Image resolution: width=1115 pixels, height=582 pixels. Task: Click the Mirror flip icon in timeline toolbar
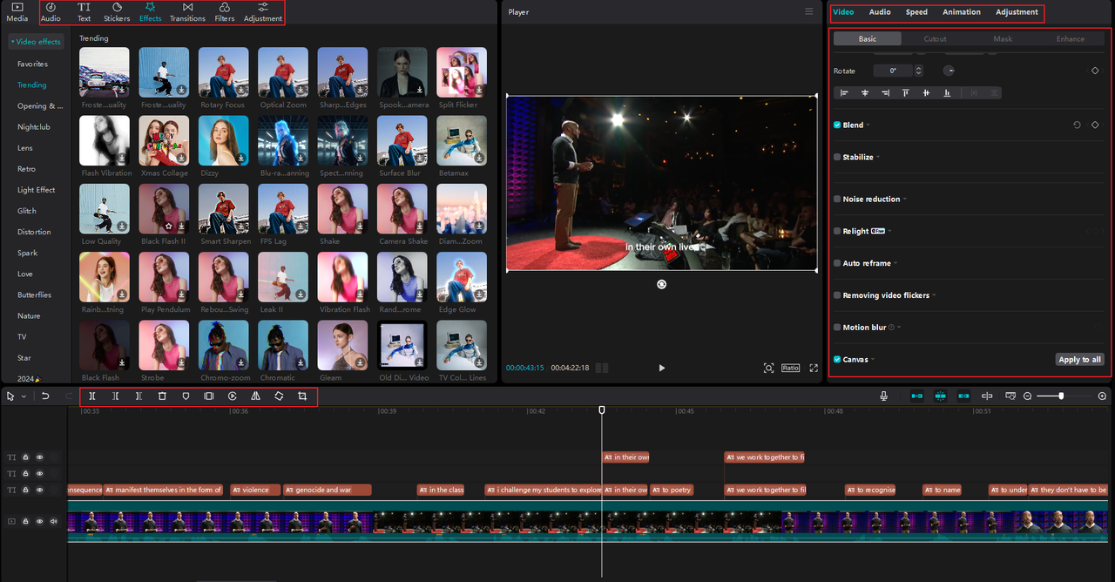point(255,396)
